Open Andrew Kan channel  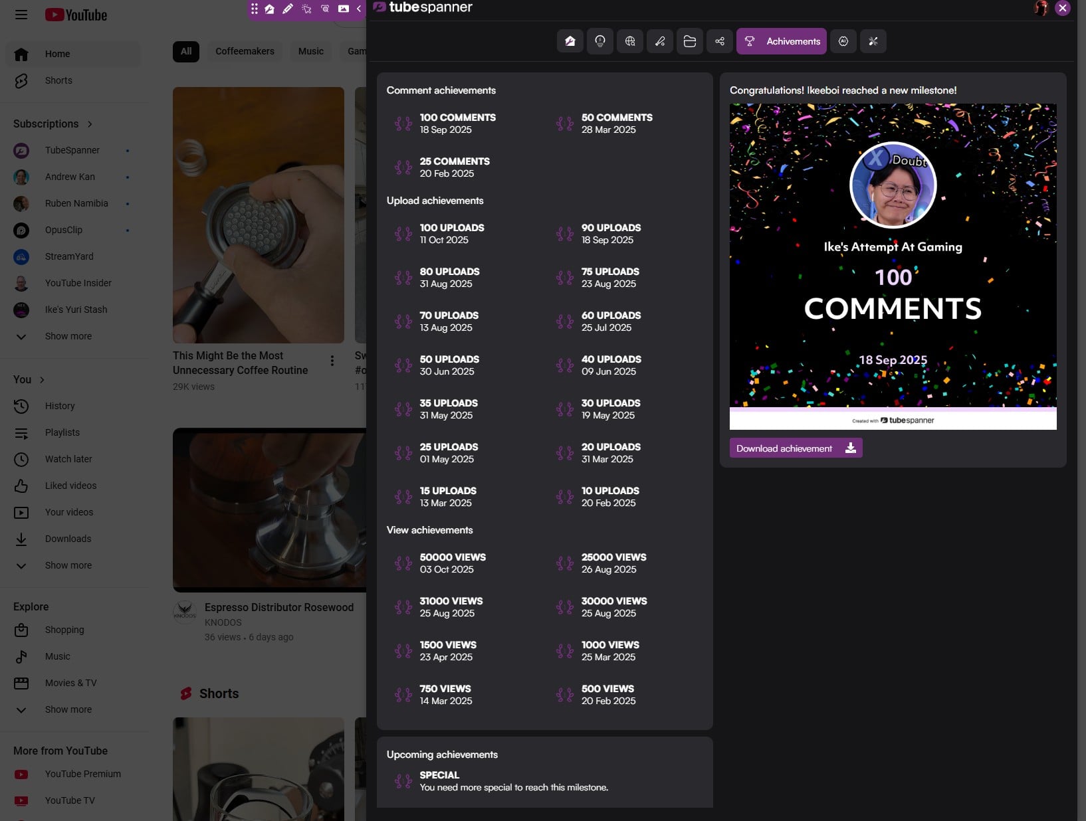73,177
